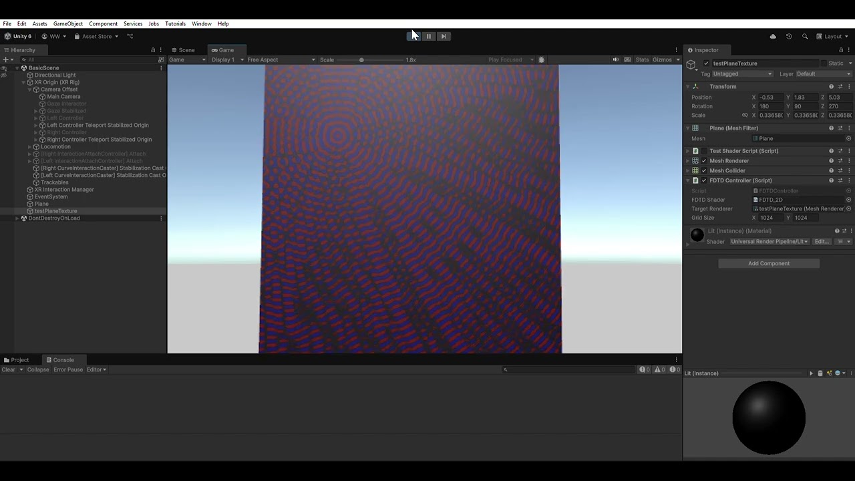Image resolution: width=855 pixels, height=481 pixels.
Task: Open the Tutorials menu
Action: pos(176,24)
